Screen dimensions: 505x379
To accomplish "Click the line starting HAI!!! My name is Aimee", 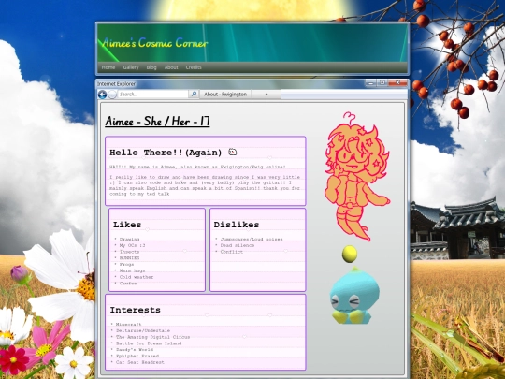I will (197, 167).
